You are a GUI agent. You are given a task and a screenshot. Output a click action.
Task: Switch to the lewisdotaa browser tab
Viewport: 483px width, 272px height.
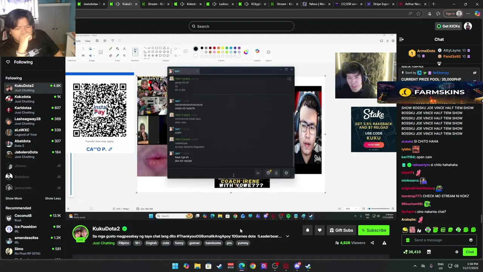point(91,4)
